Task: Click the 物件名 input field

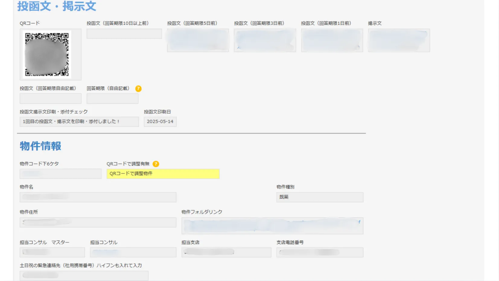Action: [98, 197]
